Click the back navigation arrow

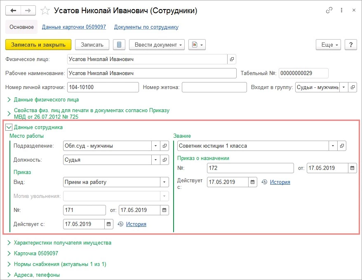[13, 11]
